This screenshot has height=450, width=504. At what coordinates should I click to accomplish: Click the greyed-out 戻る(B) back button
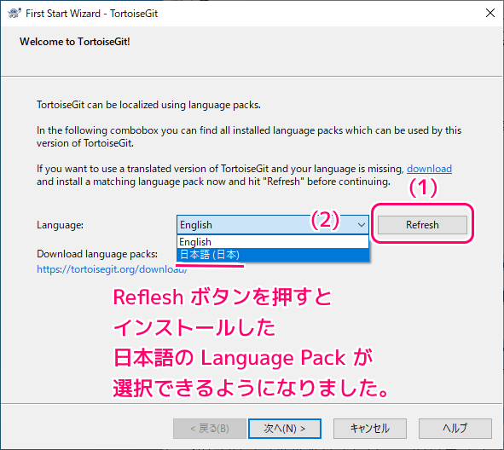click(x=210, y=429)
